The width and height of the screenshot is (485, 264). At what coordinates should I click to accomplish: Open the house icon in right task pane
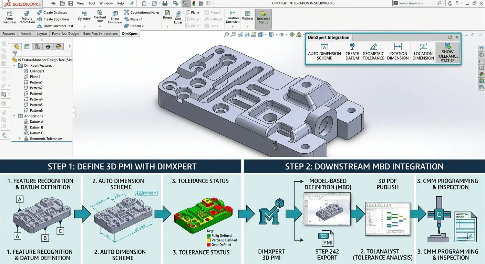(481, 48)
